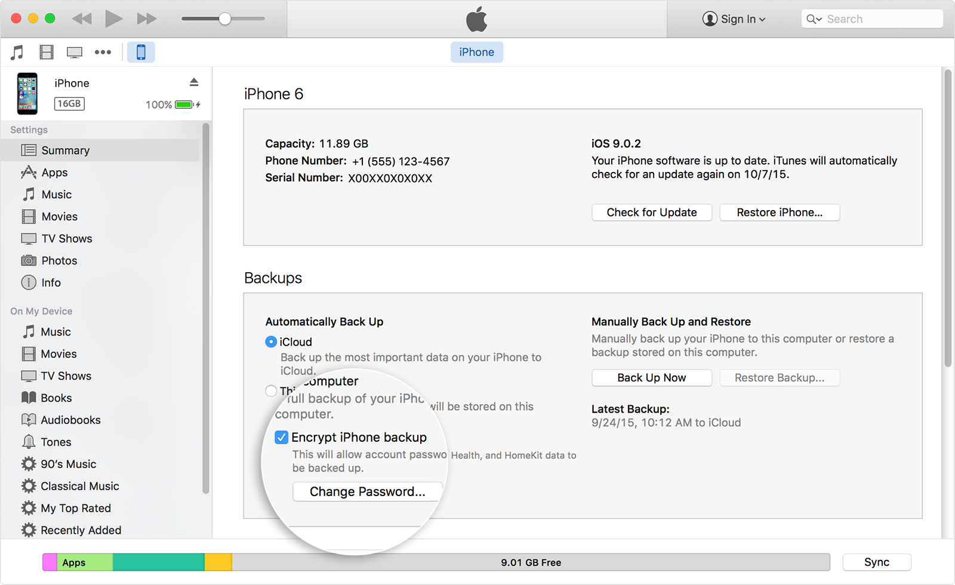Screen dimensions: 955x585
Task: Click the Apple logo in the status display
Action: coord(477,19)
